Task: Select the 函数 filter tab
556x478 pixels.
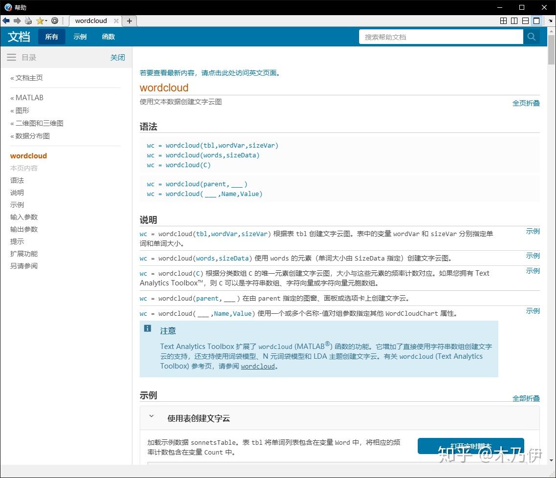Action: click(108, 37)
